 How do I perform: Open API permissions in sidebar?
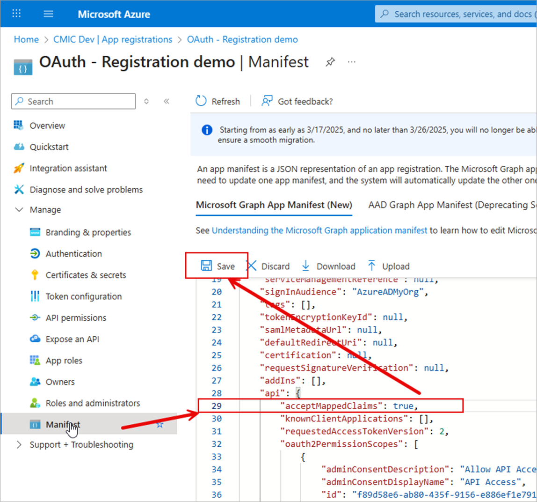[76, 317]
